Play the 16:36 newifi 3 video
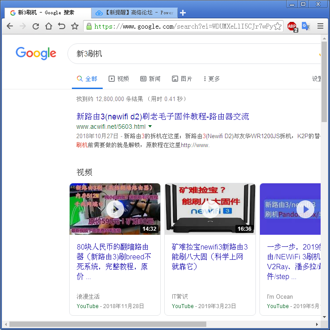 pos(210,209)
